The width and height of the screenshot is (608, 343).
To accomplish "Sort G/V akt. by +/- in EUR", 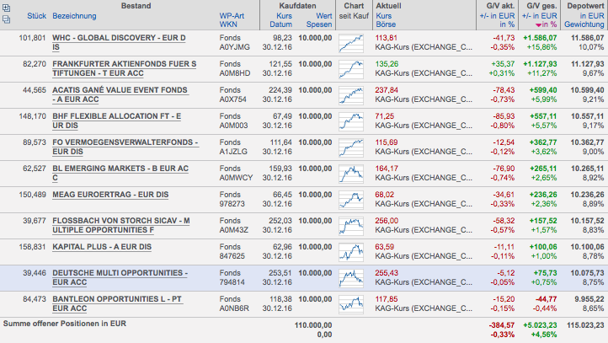I will point(497,16).
